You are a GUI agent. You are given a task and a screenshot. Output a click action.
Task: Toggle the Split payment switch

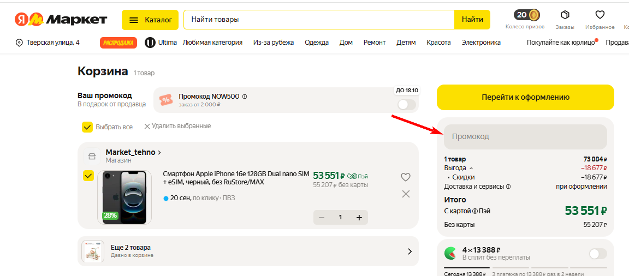pos(598,254)
